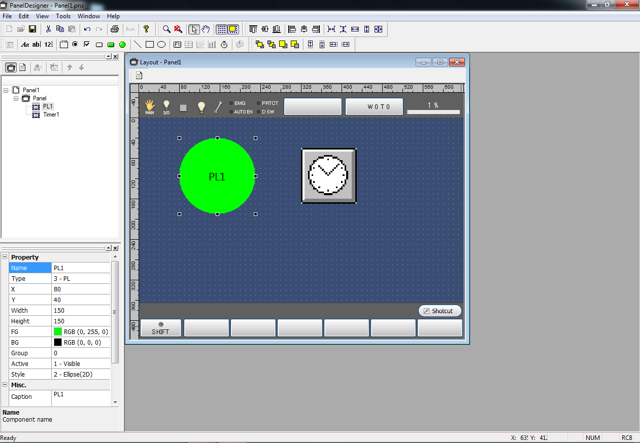
Task: Select the ellipse shape tool
Action: click(161, 45)
